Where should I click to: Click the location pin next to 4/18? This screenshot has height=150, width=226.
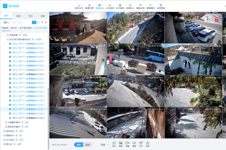click(20, 35)
